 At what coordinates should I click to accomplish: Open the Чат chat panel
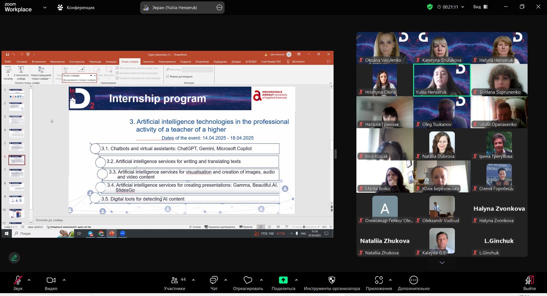tap(214, 281)
